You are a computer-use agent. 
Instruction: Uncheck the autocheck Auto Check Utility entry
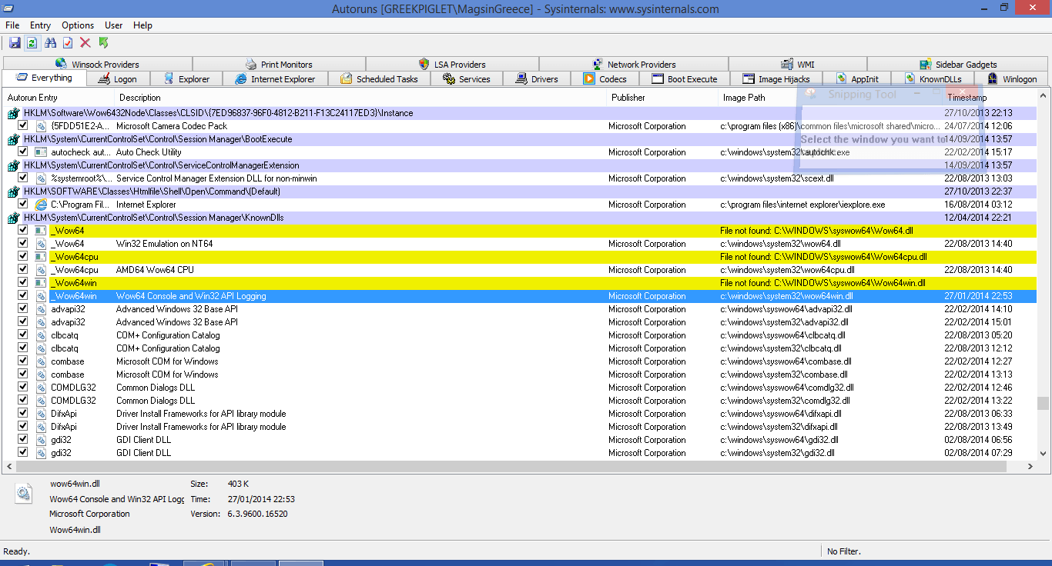[x=23, y=152]
